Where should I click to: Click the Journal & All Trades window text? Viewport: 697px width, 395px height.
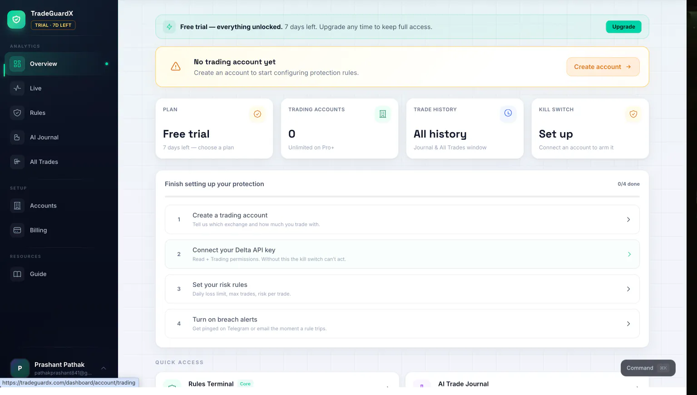tap(450, 148)
